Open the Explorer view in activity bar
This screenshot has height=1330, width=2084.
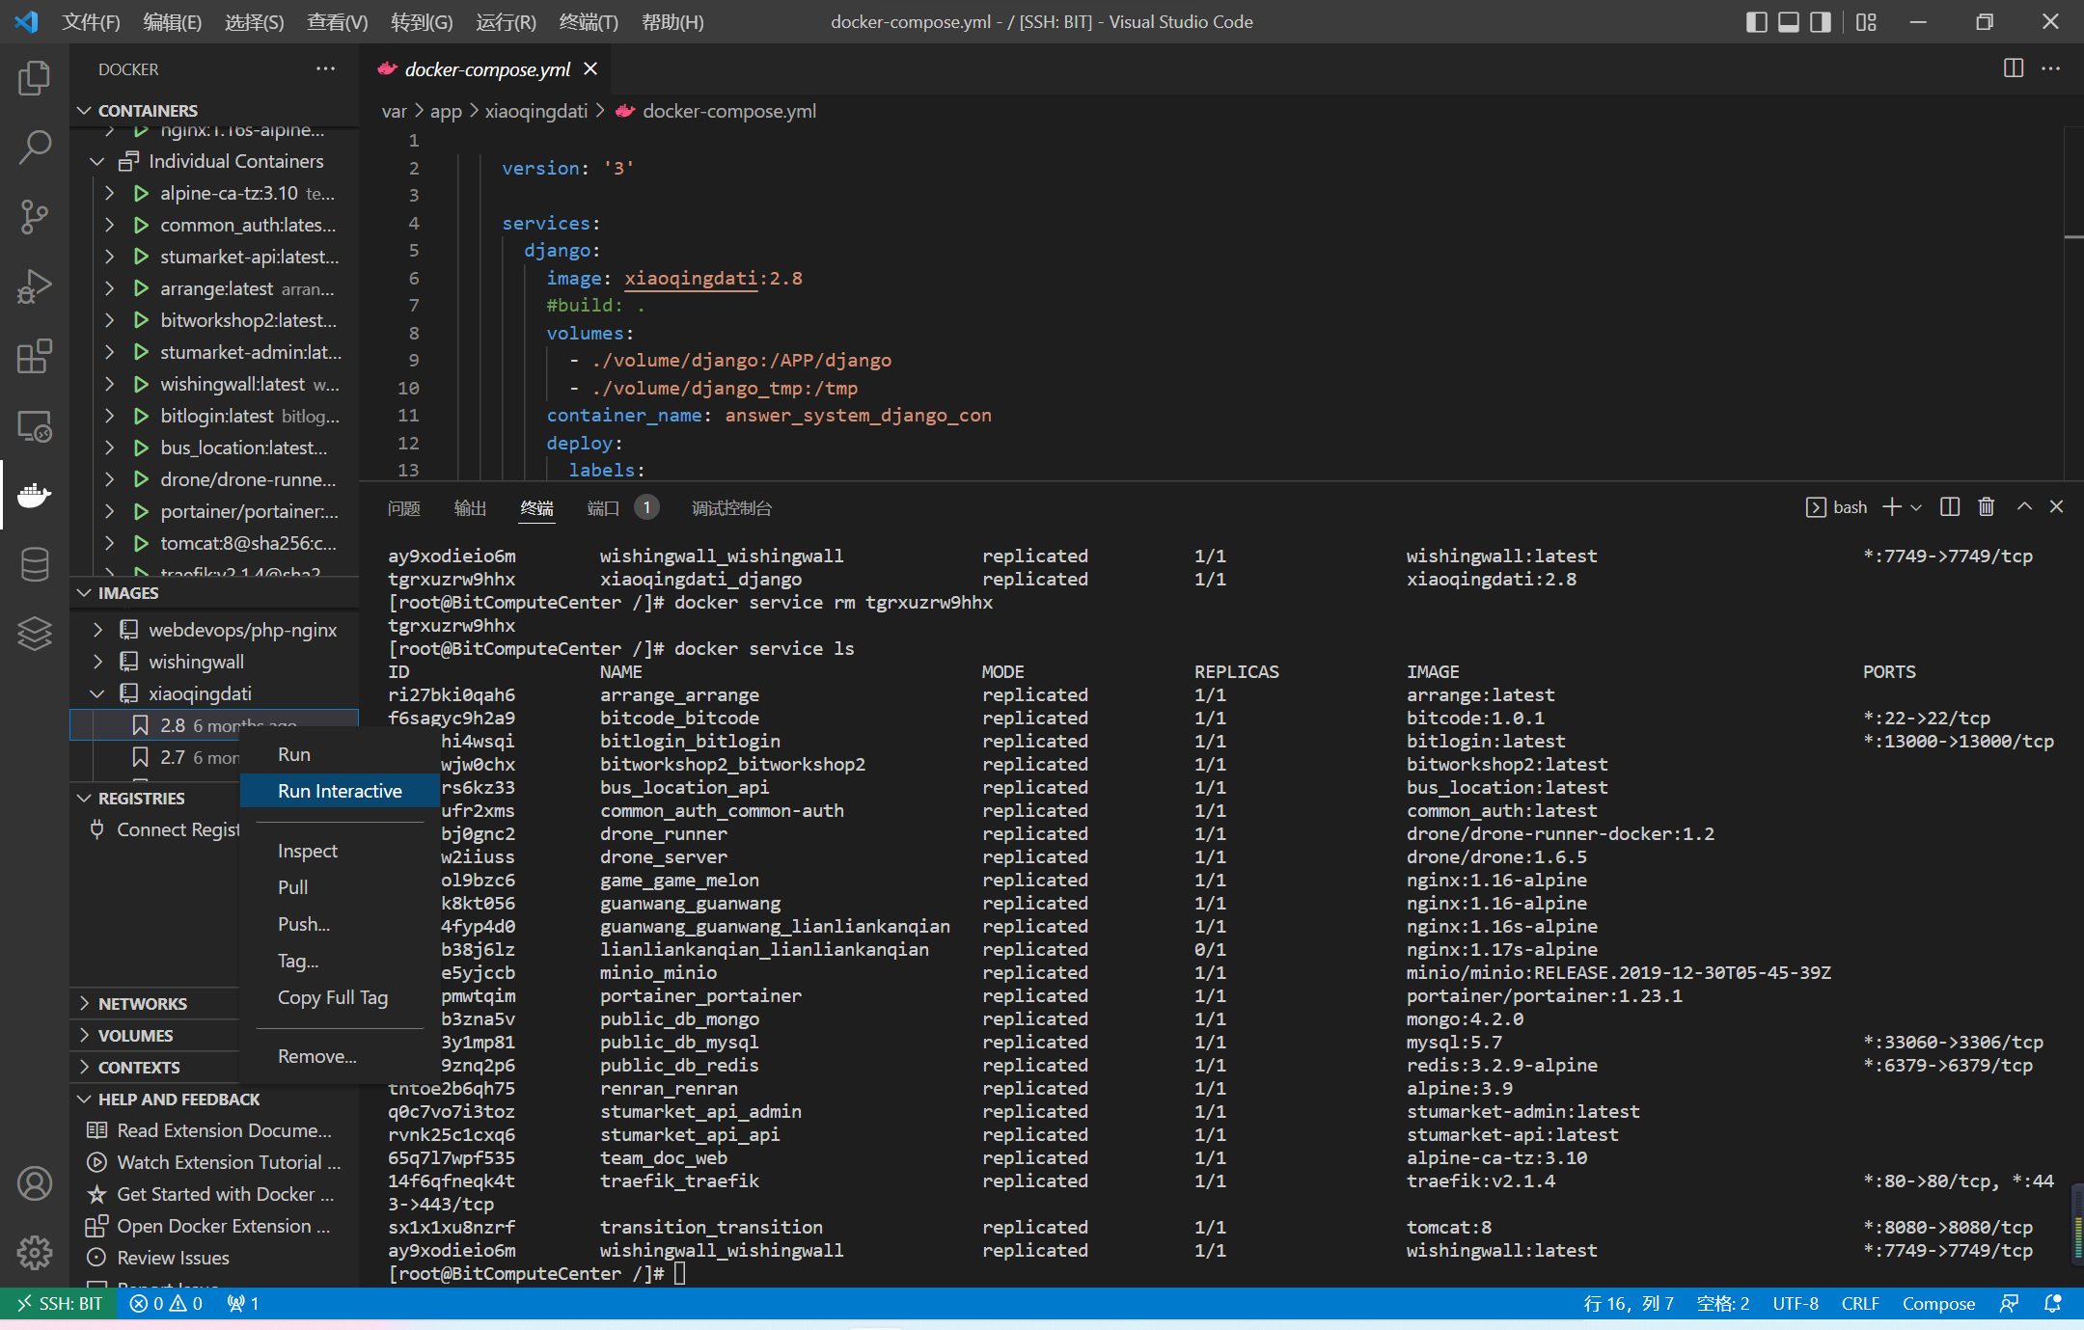click(x=35, y=77)
